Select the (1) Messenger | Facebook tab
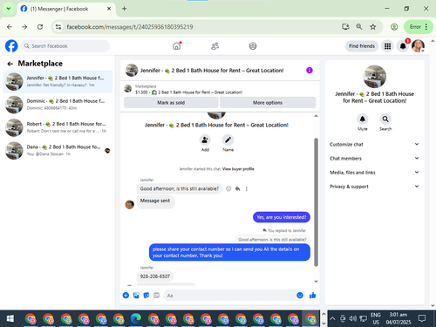 [x=66, y=9]
